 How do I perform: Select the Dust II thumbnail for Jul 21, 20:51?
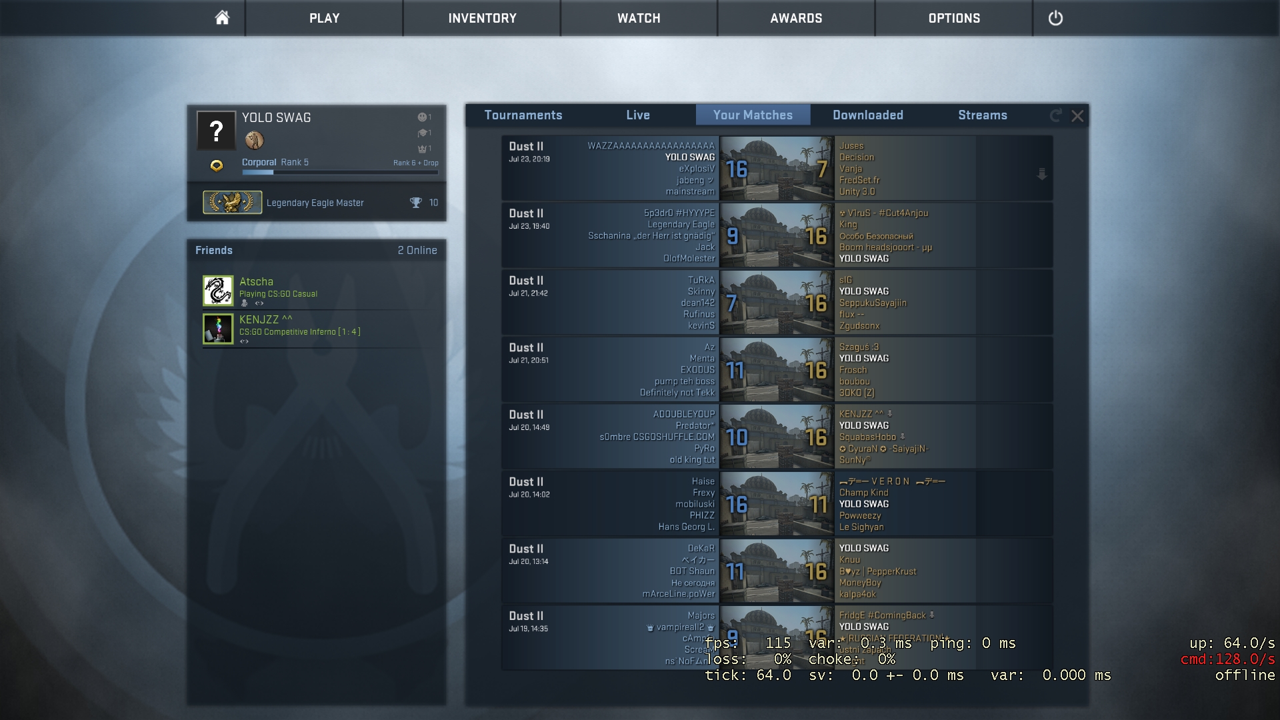pyautogui.click(x=777, y=369)
